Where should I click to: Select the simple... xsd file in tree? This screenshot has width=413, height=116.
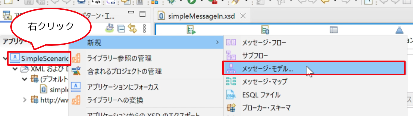(54, 89)
